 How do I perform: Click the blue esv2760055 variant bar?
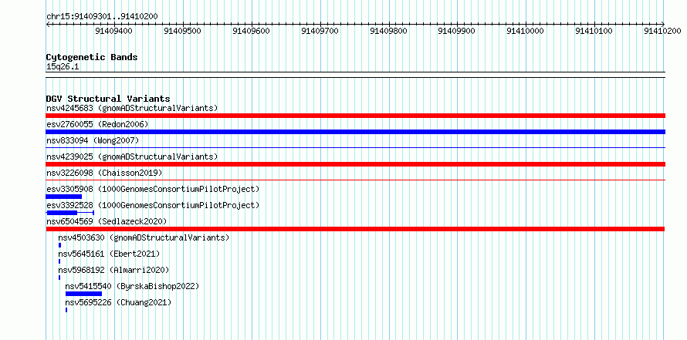coord(355,132)
